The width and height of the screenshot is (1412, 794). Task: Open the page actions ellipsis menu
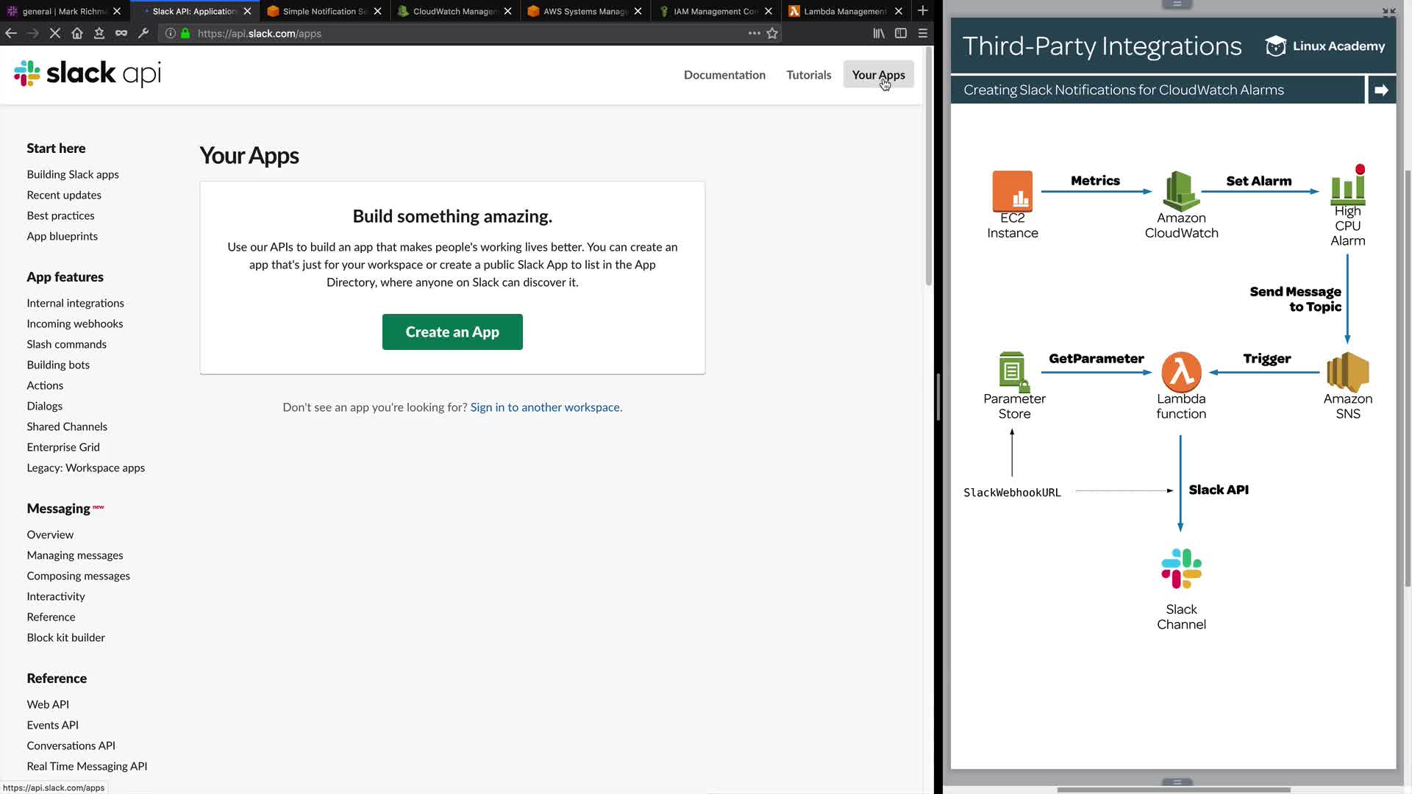point(754,33)
